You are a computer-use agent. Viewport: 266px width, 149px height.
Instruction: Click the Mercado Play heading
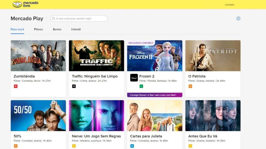pos(27,18)
